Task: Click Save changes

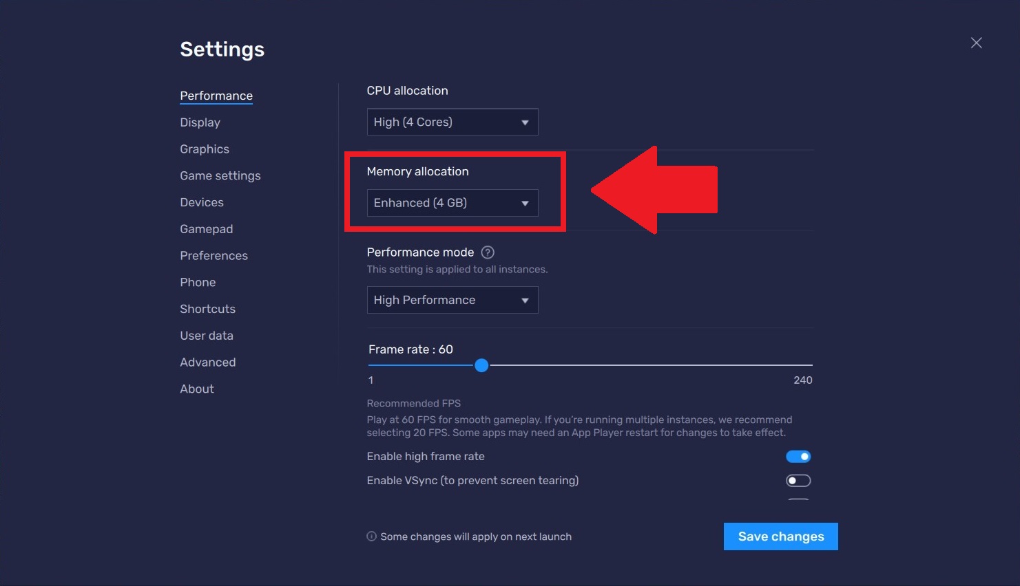Action: tap(780, 536)
